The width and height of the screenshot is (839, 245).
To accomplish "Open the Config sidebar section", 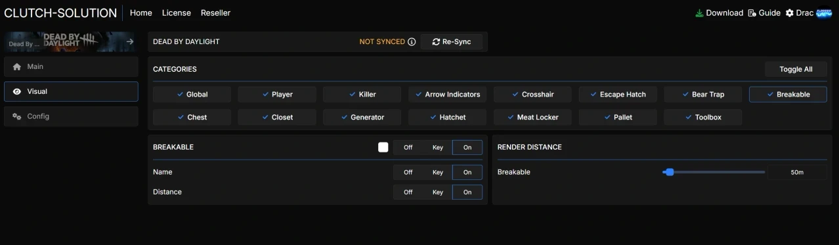I will tap(71, 116).
